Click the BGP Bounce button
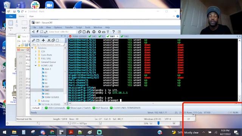This screenshot has width=242, height=136. 100,108
